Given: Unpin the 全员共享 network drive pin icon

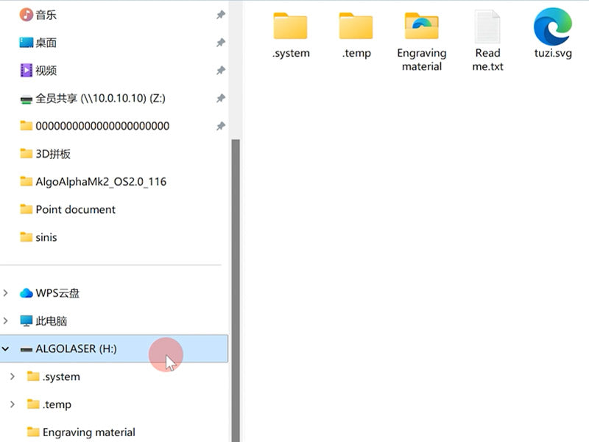Looking at the screenshot, I should (220, 99).
